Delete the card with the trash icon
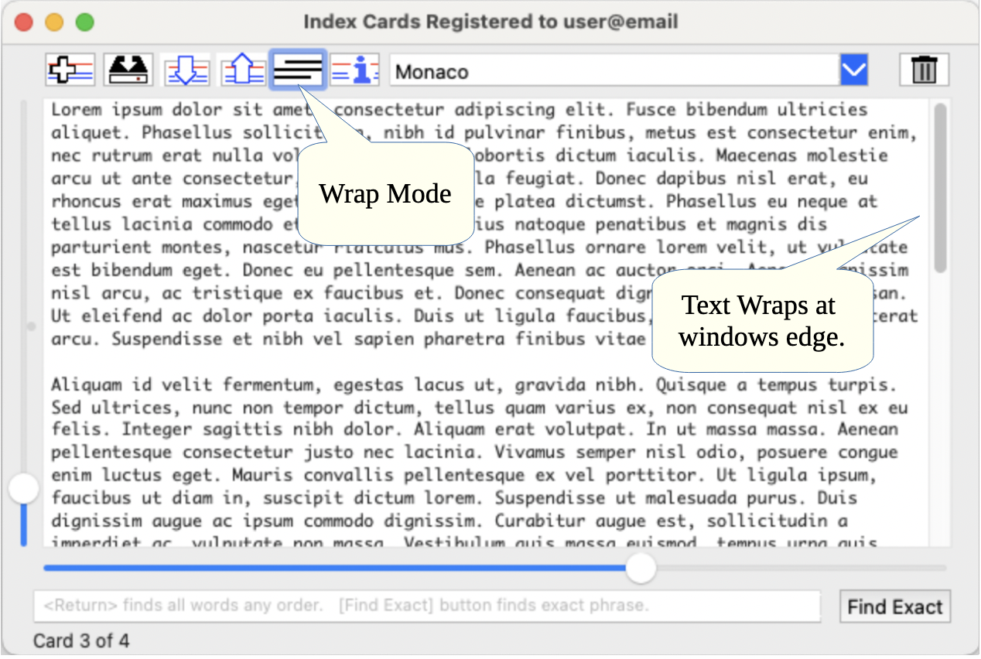Viewport: 981px width, 659px height. coord(924,71)
